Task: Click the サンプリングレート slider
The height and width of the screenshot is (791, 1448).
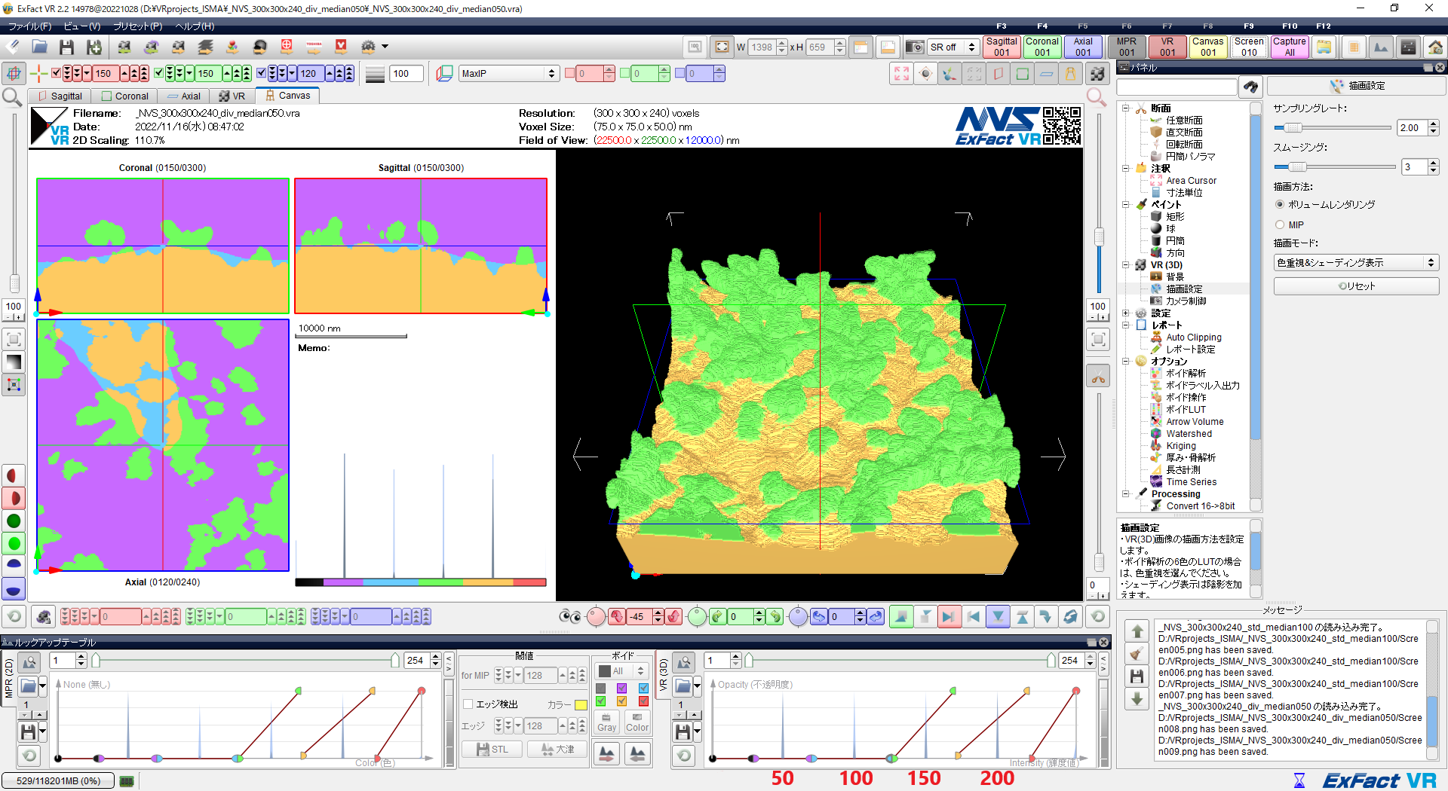Action: [1332, 128]
